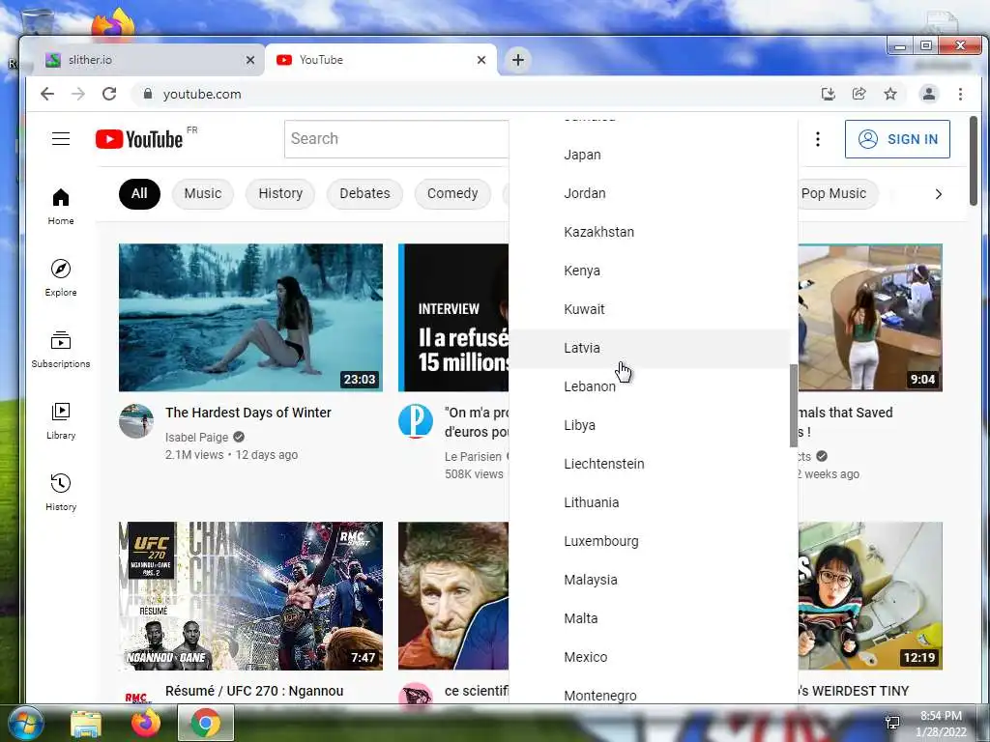The height and width of the screenshot is (742, 990).
Task: Click the YouTube search field
Action: tap(396, 139)
